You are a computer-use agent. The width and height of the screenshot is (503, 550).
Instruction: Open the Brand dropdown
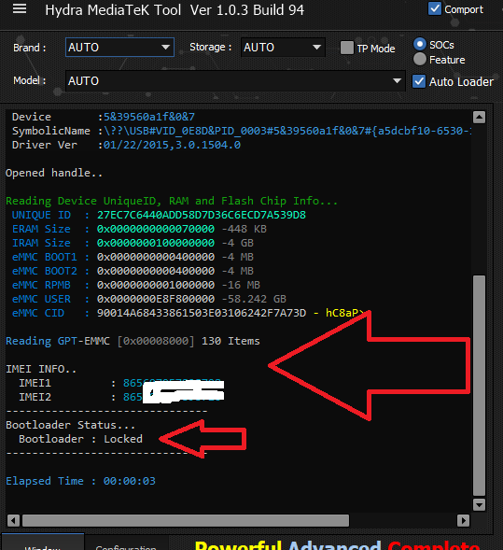[119, 47]
